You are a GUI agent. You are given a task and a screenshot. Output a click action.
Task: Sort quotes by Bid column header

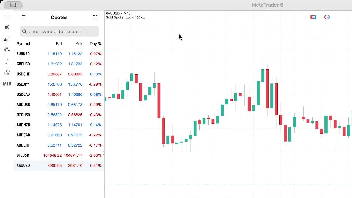coord(59,44)
